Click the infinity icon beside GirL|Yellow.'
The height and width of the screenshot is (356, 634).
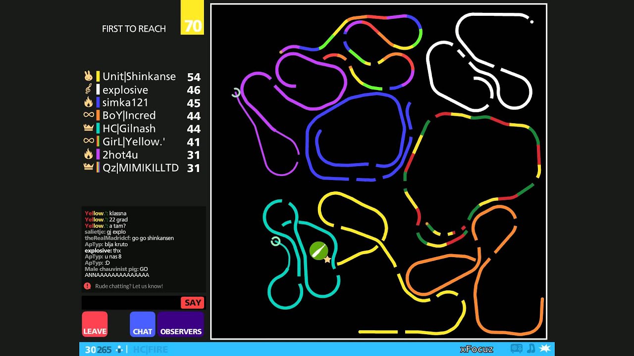(x=88, y=141)
